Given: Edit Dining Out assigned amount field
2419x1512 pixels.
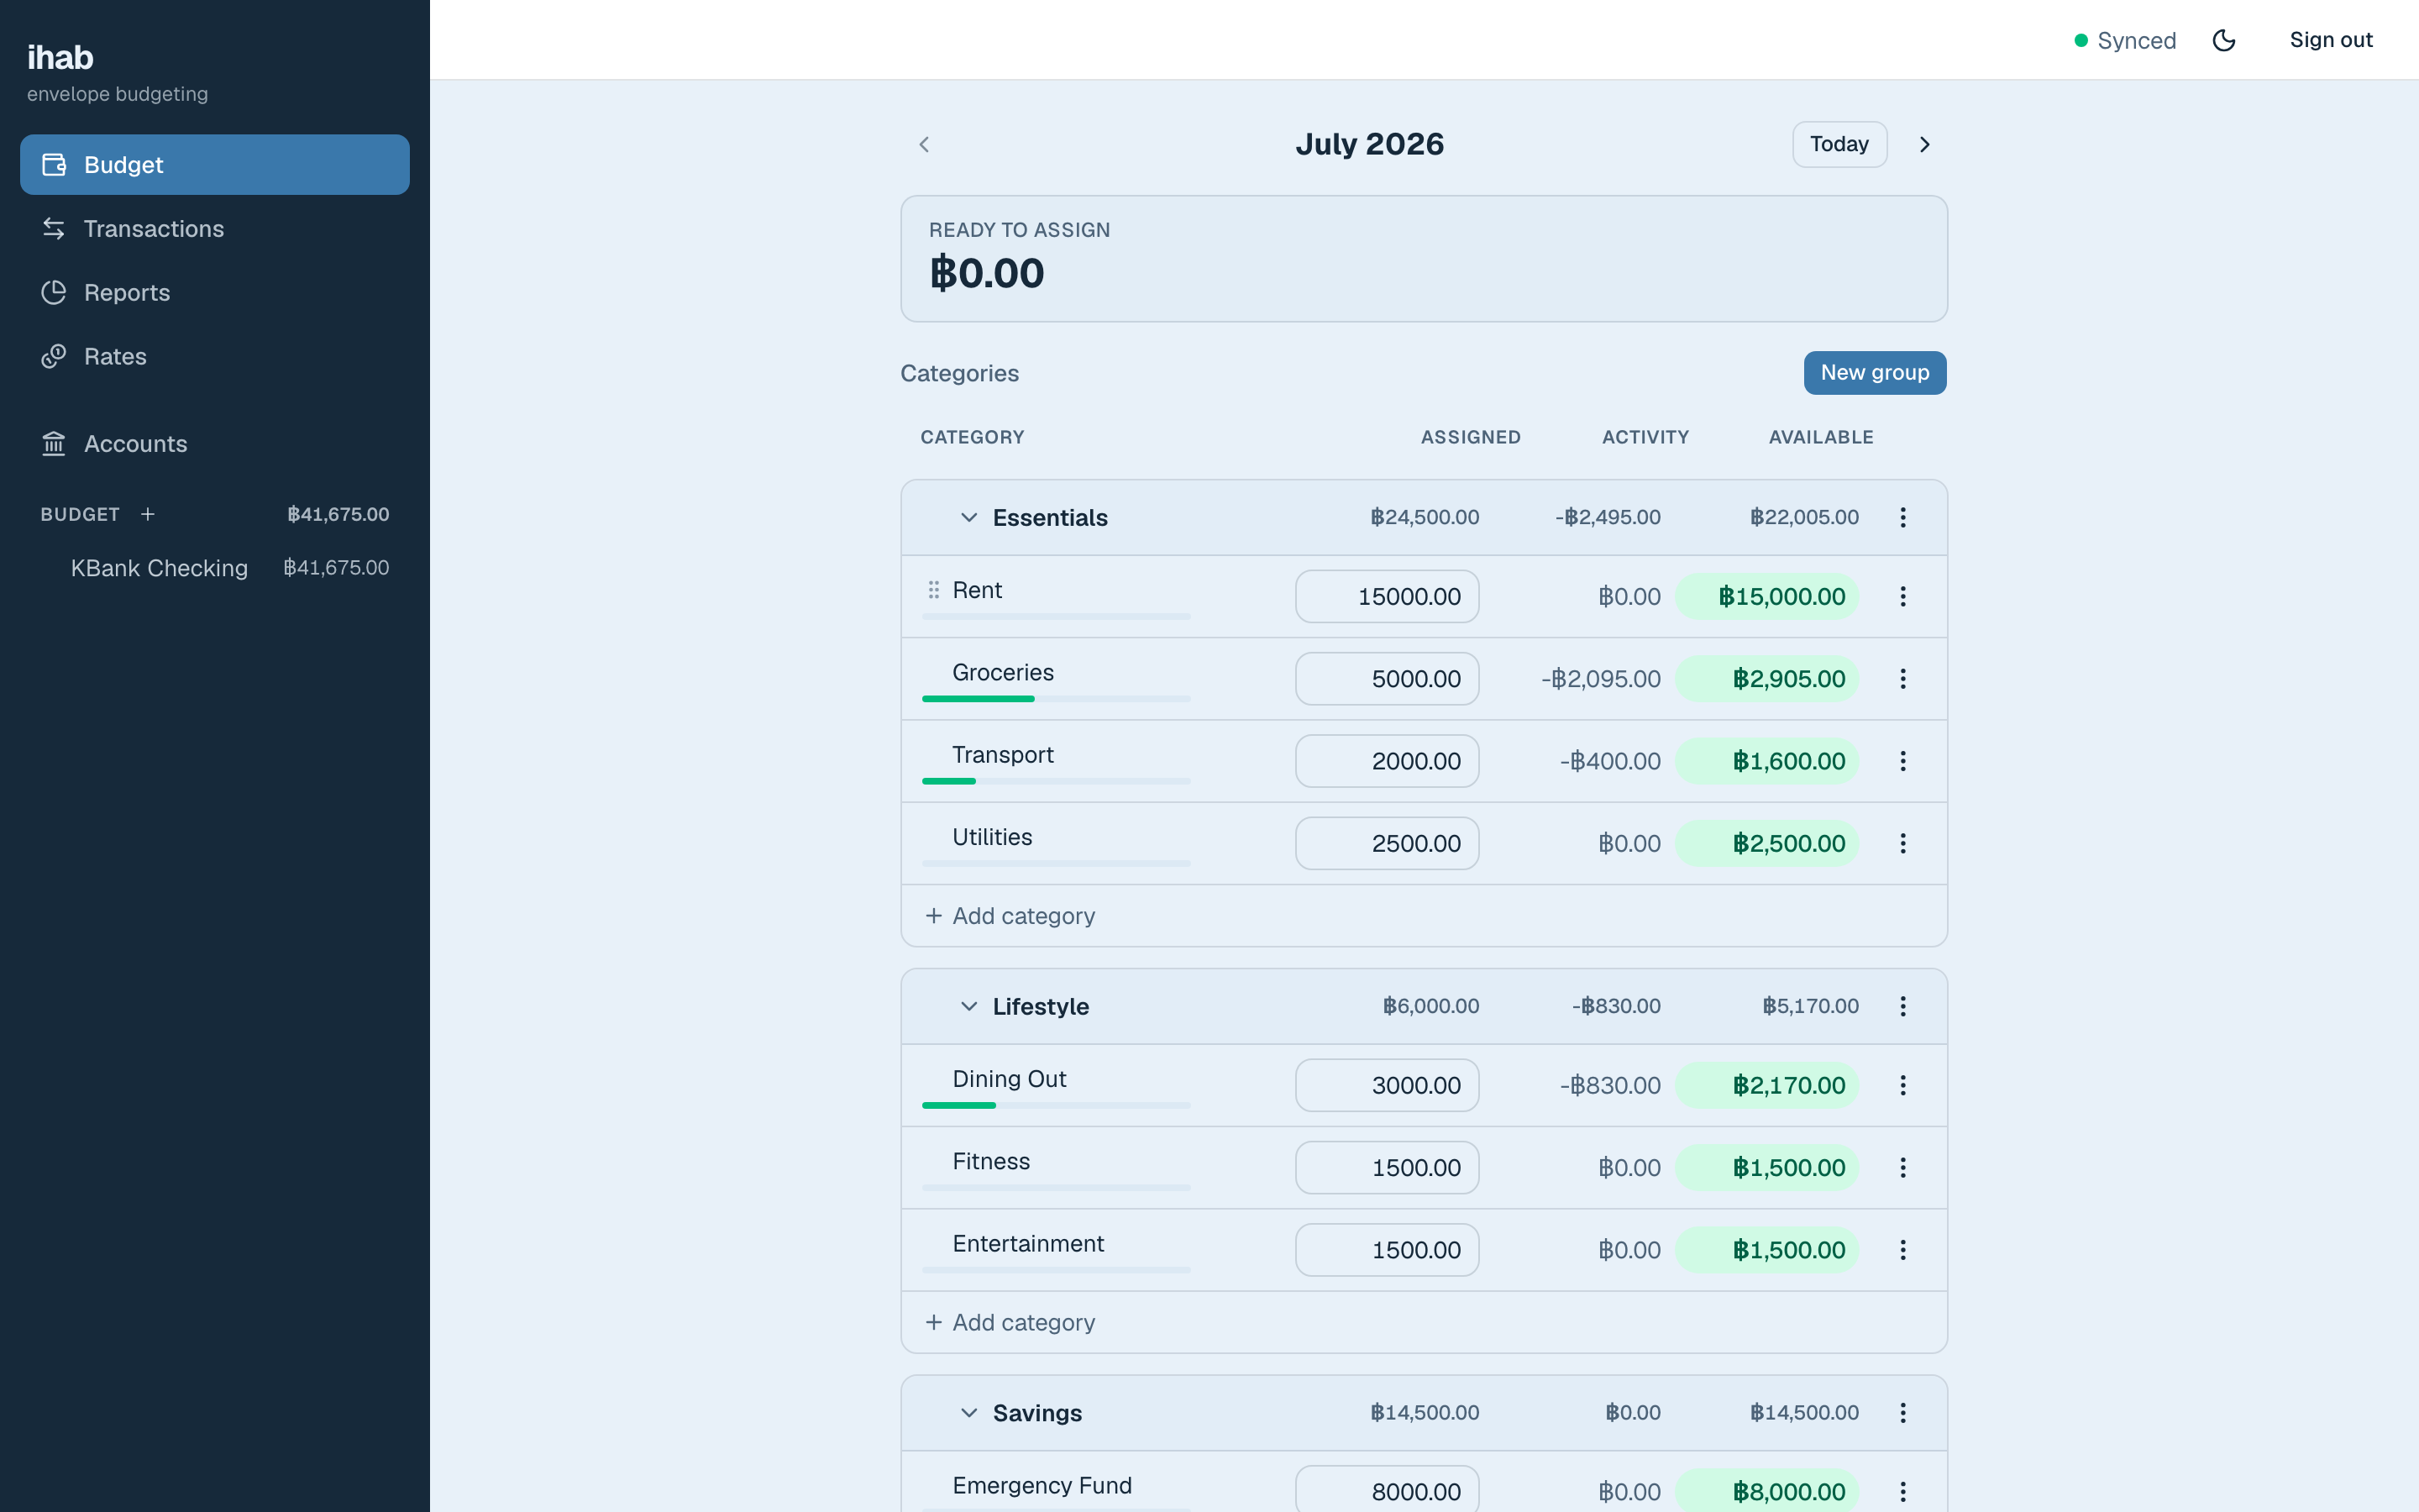Looking at the screenshot, I should [x=1388, y=1086].
